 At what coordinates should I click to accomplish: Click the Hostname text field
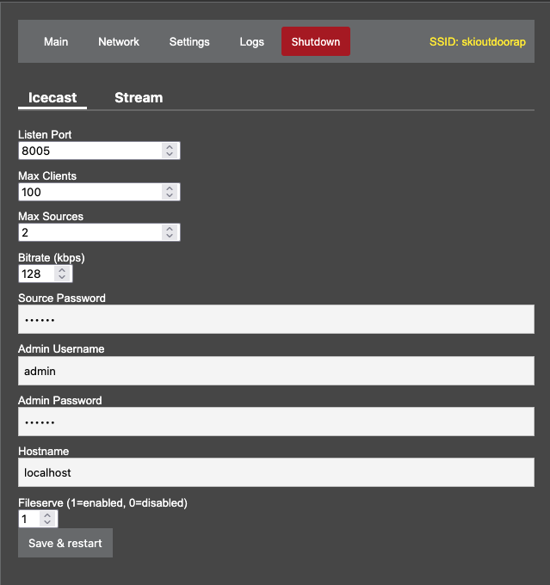click(x=275, y=472)
